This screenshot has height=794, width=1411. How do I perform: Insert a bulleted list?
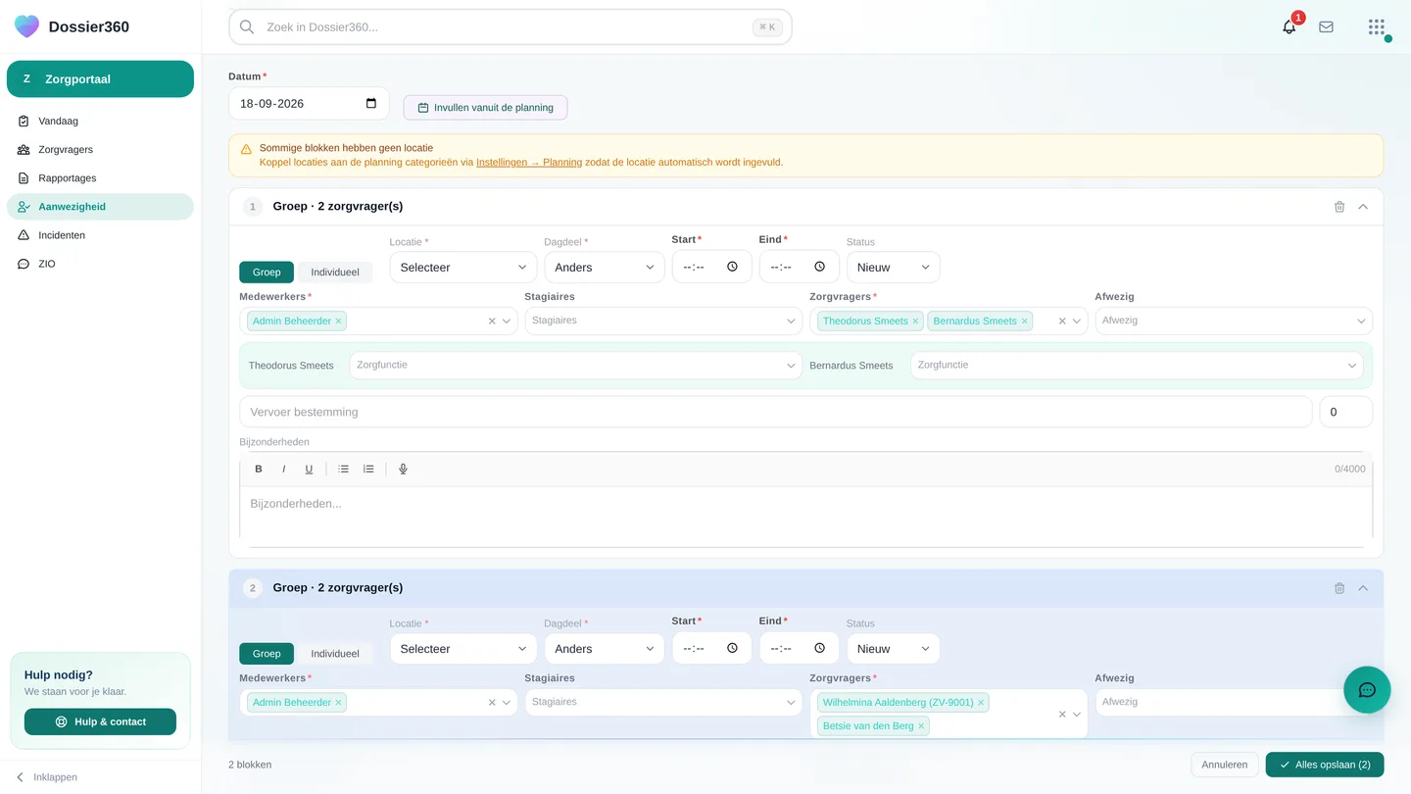coord(344,470)
